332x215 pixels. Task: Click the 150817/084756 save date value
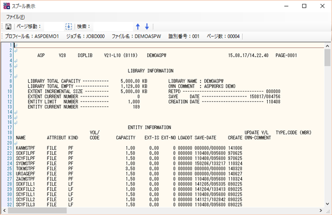click(x=265, y=96)
